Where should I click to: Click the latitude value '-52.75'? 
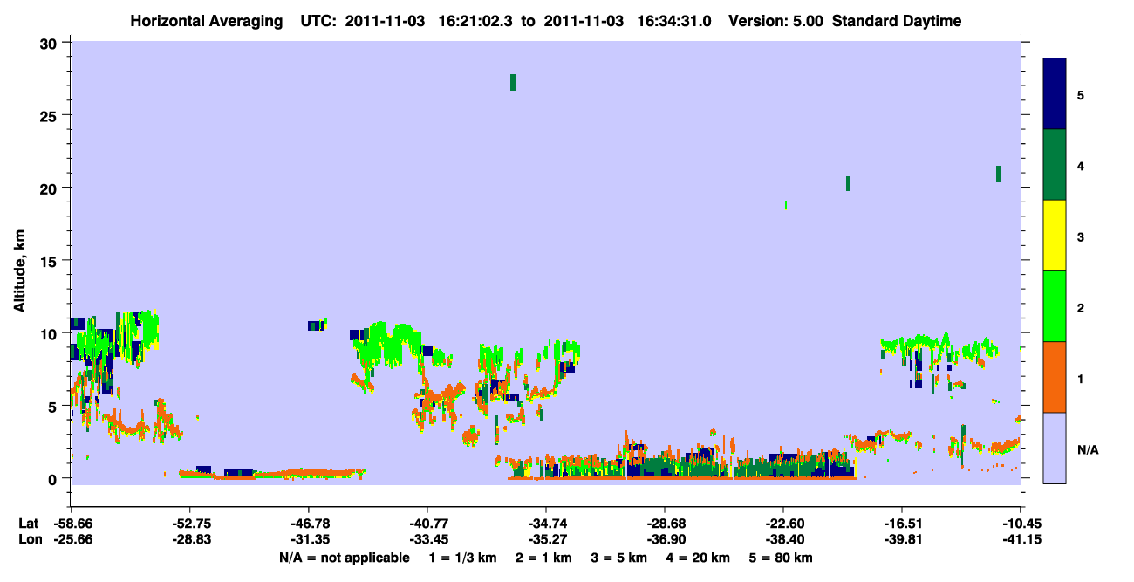click(190, 524)
